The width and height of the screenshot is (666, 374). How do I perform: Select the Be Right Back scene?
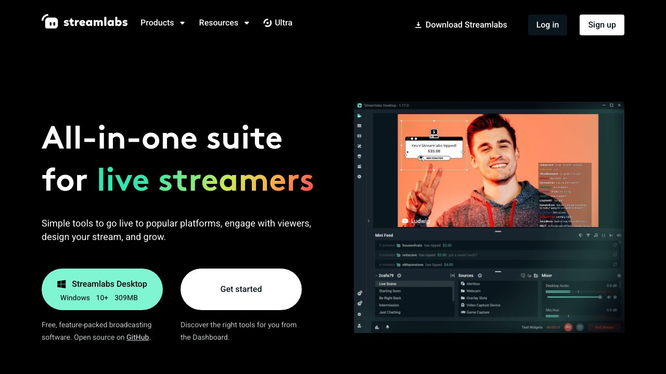(x=414, y=298)
